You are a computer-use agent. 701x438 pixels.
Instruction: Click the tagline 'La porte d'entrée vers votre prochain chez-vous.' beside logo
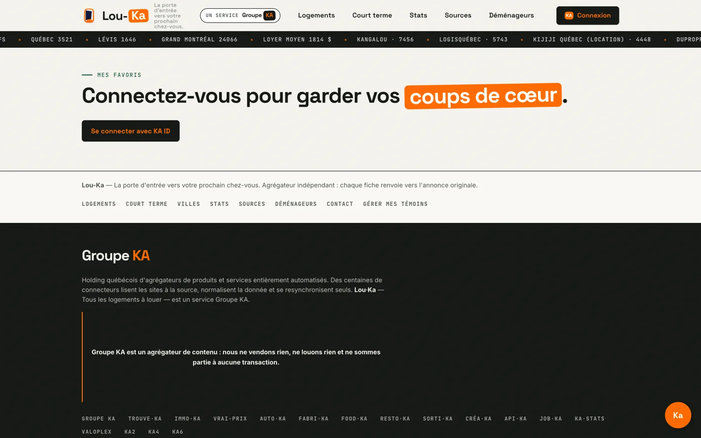[169, 16]
